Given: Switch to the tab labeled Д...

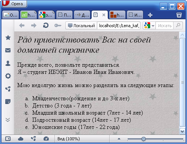Looking at the screenshot, I should 82,15.
